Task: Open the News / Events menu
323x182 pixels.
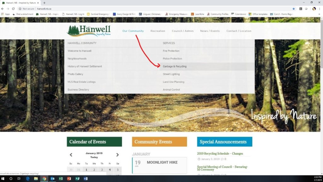Action: coord(210,31)
